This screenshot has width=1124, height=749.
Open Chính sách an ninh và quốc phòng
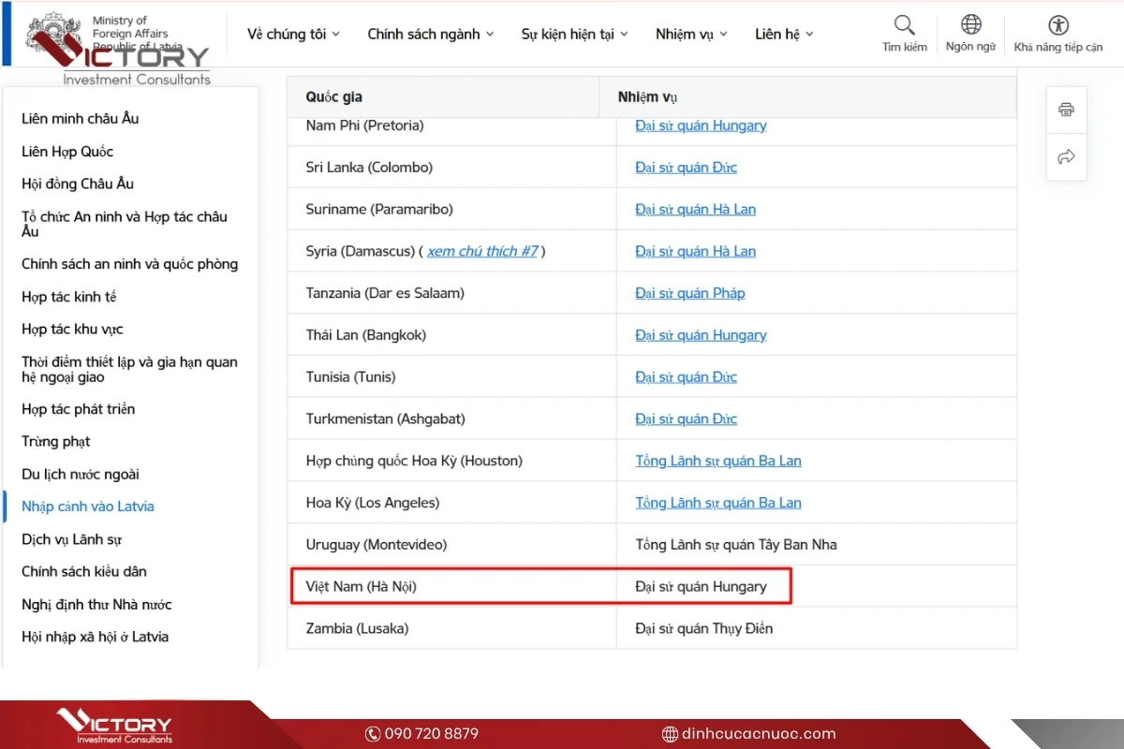tap(130, 264)
